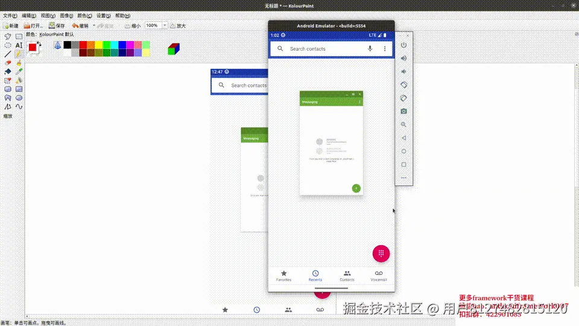Open the 编辑 menu
Screen dimensions: 579x326
coord(29,16)
